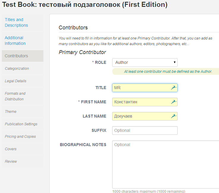Open the Review section

23,161
